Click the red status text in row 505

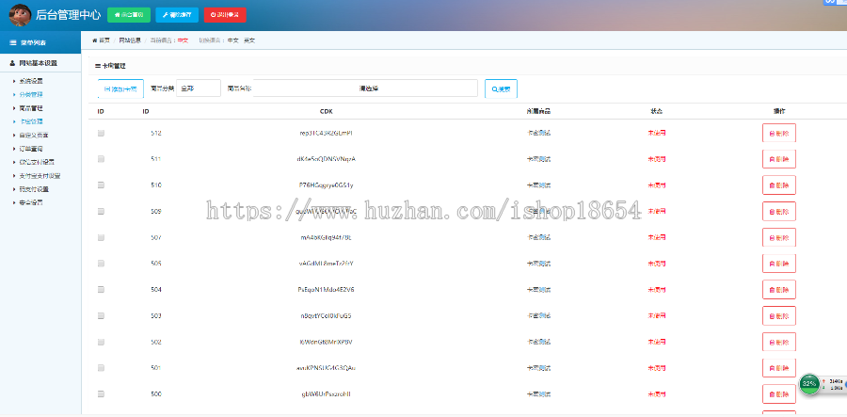tap(656, 263)
